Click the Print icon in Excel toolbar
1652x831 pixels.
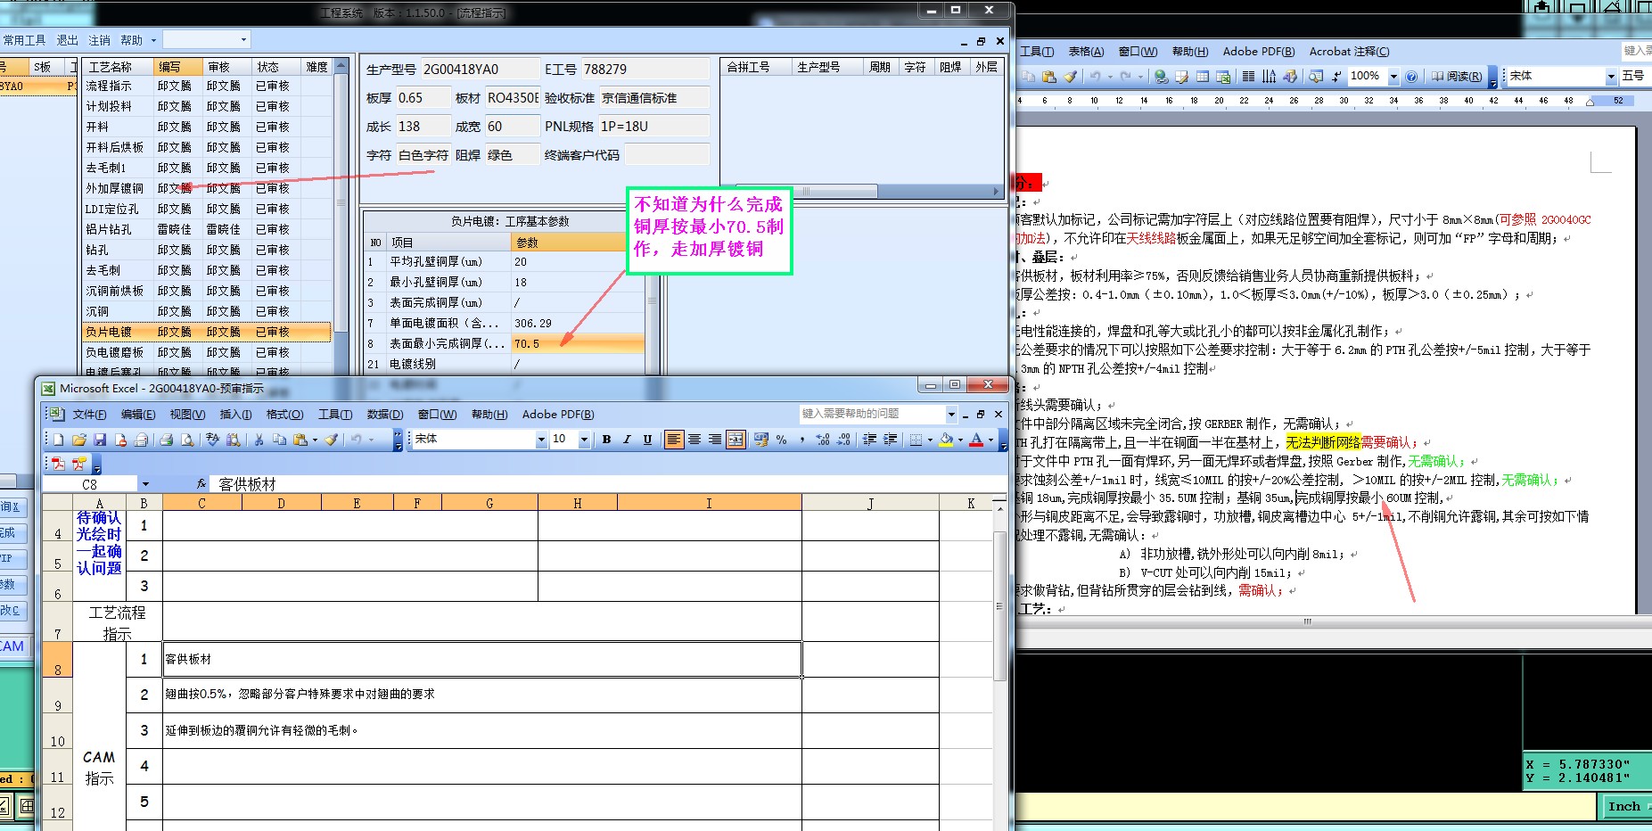point(166,440)
